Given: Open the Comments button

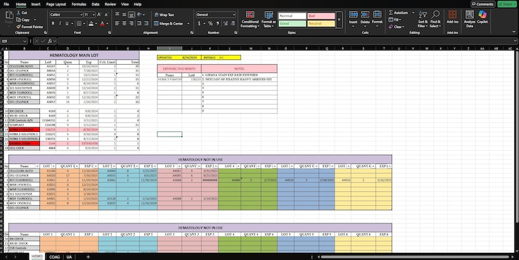Looking at the screenshot, I should pos(483,4).
